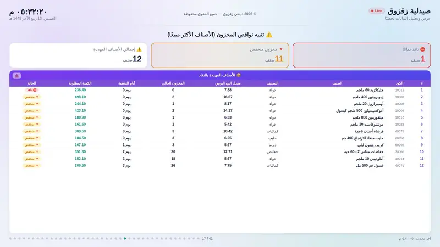Click the 'الكمية المطلوبة' column header
The width and height of the screenshot is (440, 247).
(x=80, y=83)
